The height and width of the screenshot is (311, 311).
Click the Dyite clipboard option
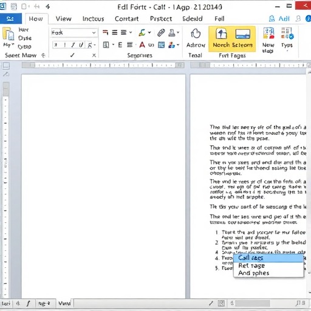25,38
